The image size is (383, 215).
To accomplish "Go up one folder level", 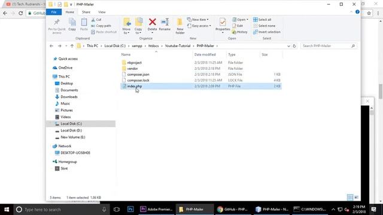I will (72, 46).
